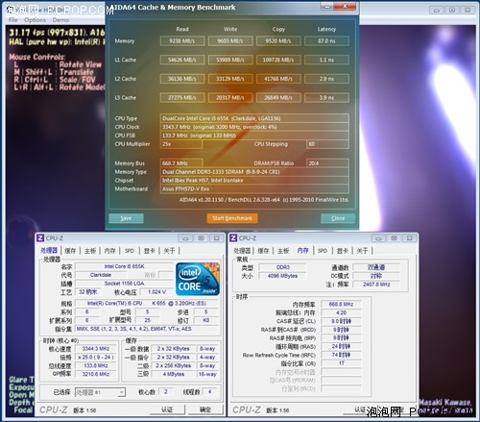Switch to 处理器 tab in right CPU-Z
480x422 pixels.
(x=242, y=251)
